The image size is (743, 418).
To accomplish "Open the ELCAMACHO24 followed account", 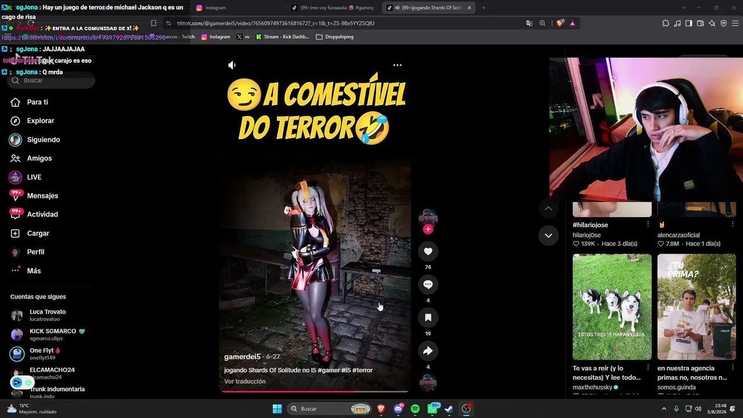I will tap(52, 373).
